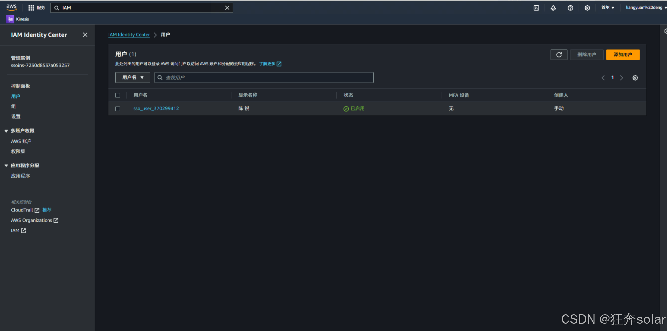Click the 添加用户 button
Screen dimensions: 667x331
tap(623, 55)
